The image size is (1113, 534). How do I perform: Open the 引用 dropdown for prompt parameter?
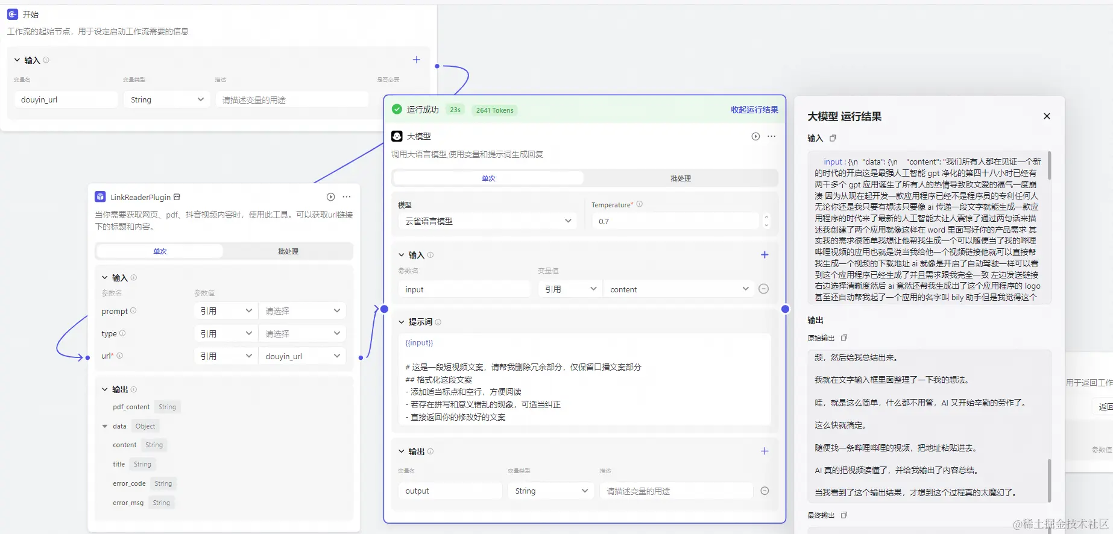point(225,311)
